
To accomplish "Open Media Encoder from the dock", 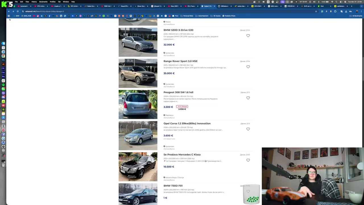I will [x=3, y=77].
